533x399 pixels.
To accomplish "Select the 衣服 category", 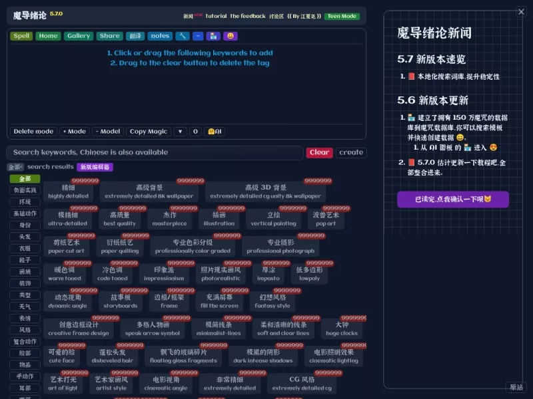I will point(25,248).
